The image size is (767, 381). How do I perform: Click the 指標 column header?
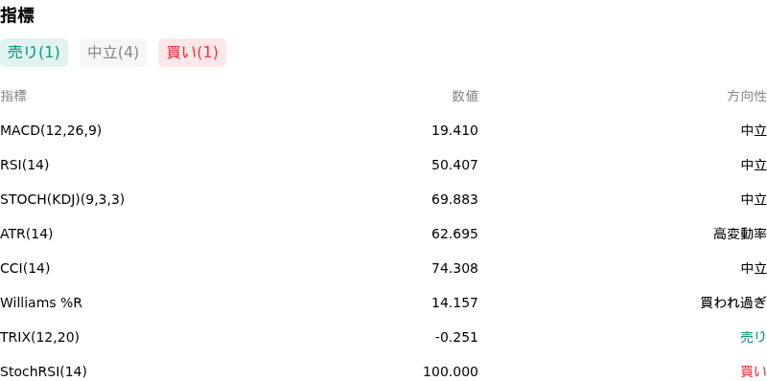(13, 97)
